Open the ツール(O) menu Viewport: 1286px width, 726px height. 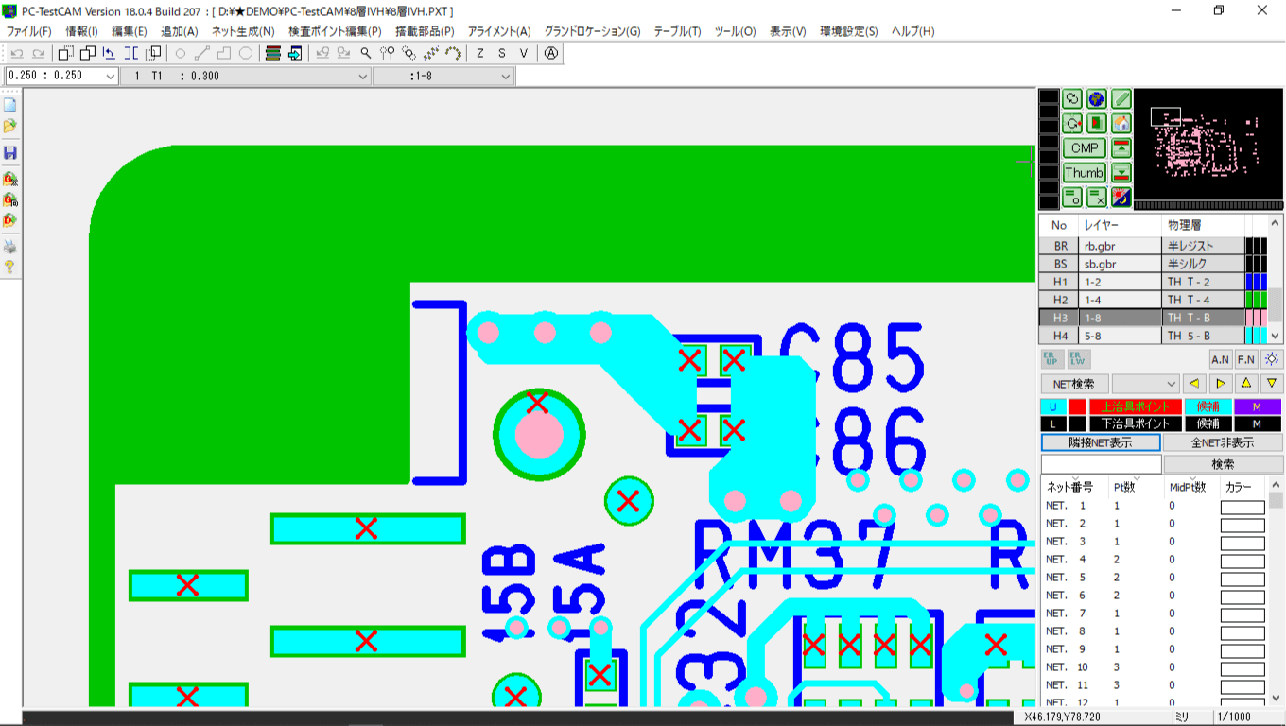[735, 31]
